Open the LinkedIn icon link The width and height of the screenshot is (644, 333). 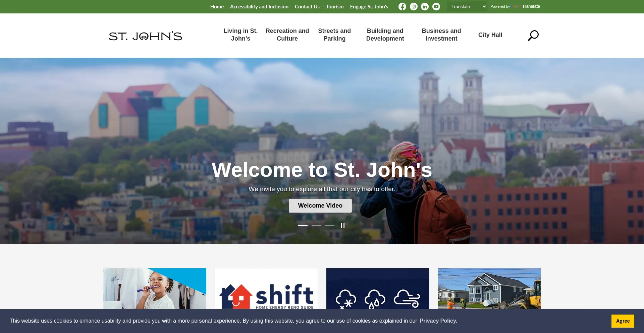point(425,7)
